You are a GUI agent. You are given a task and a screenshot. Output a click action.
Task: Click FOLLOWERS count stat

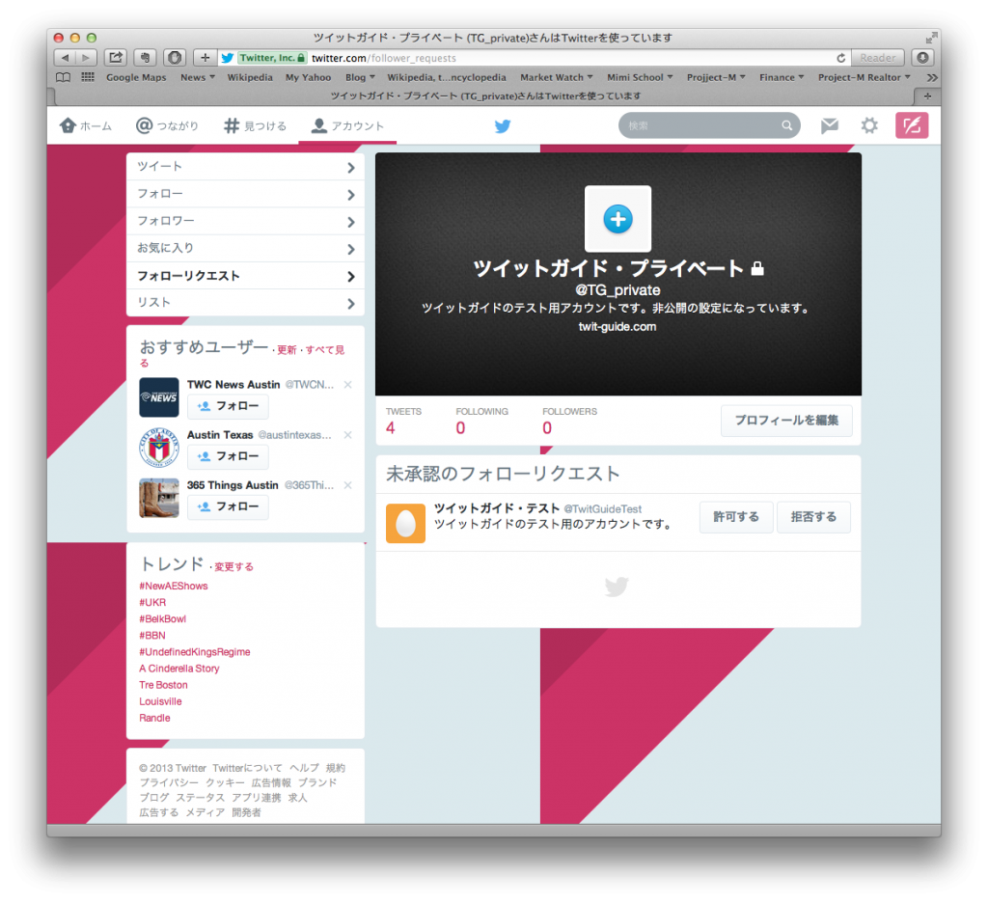point(569,421)
